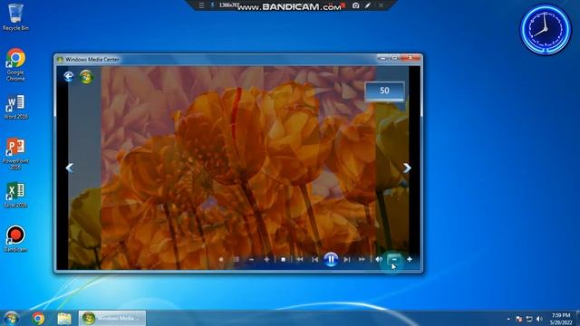Image resolution: width=580 pixels, height=326 pixels.
Task: Select the Bandicam pencil drawing tool
Action: [x=368, y=5]
